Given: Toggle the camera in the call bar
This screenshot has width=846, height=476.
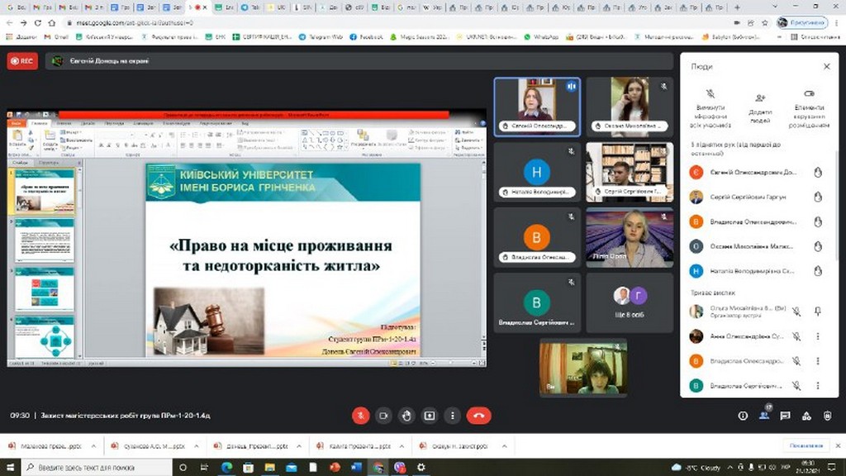Looking at the screenshot, I should (x=383, y=416).
